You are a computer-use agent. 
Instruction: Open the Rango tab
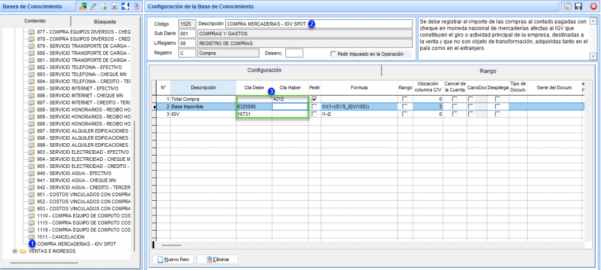(x=488, y=71)
